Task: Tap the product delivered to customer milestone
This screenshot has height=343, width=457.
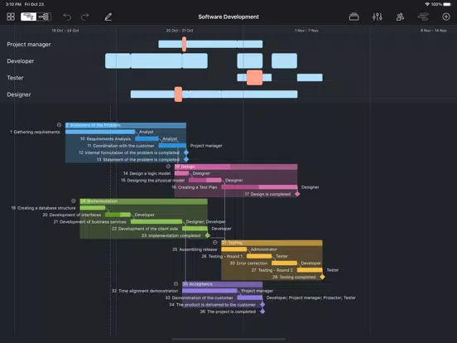Action: click(x=262, y=305)
